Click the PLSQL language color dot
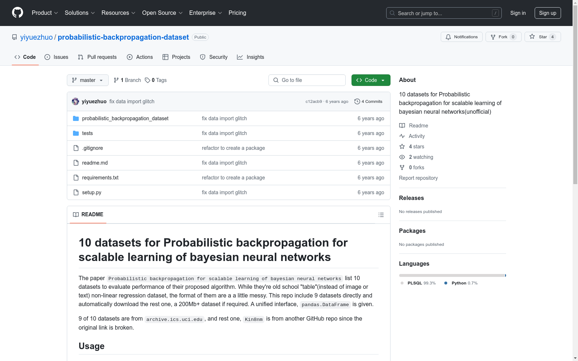The height and width of the screenshot is (361, 578). [402, 283]
